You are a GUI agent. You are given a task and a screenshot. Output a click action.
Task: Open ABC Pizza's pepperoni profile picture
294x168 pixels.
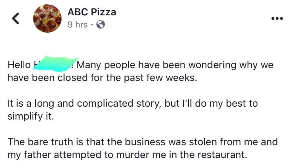pos(47,19)
